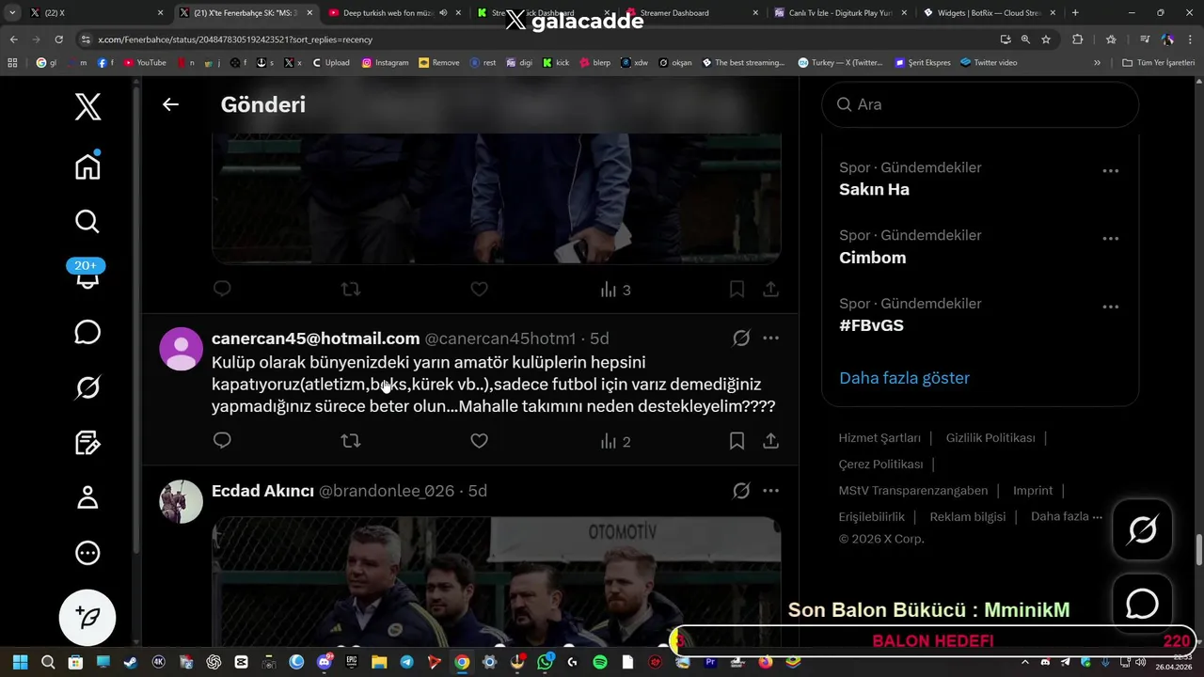This screenshot has height=677, width=1204.
Task: Show more bookmarks chevron
Action: pyautogui.click(x=1097, y=63)
